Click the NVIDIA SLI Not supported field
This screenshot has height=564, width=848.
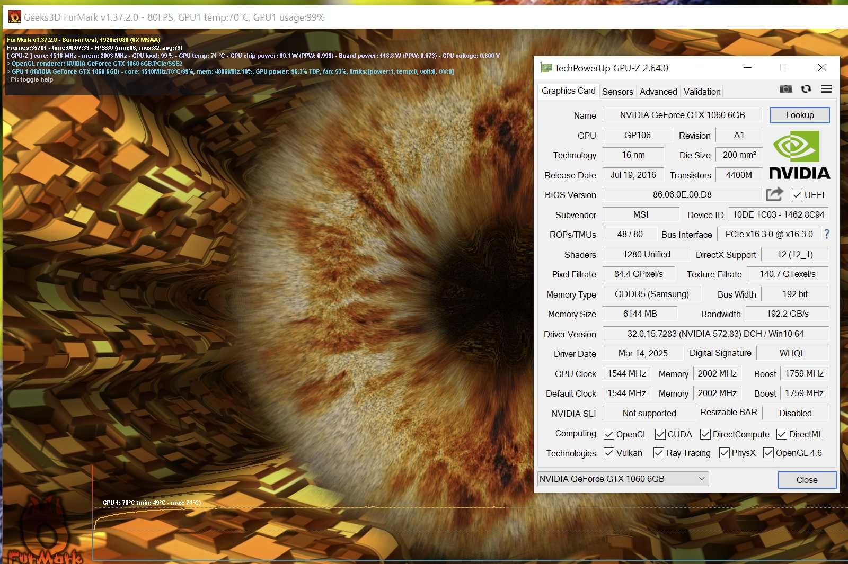649,413
